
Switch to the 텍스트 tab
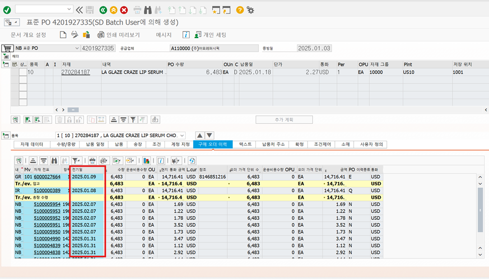[x=245, y=144]
